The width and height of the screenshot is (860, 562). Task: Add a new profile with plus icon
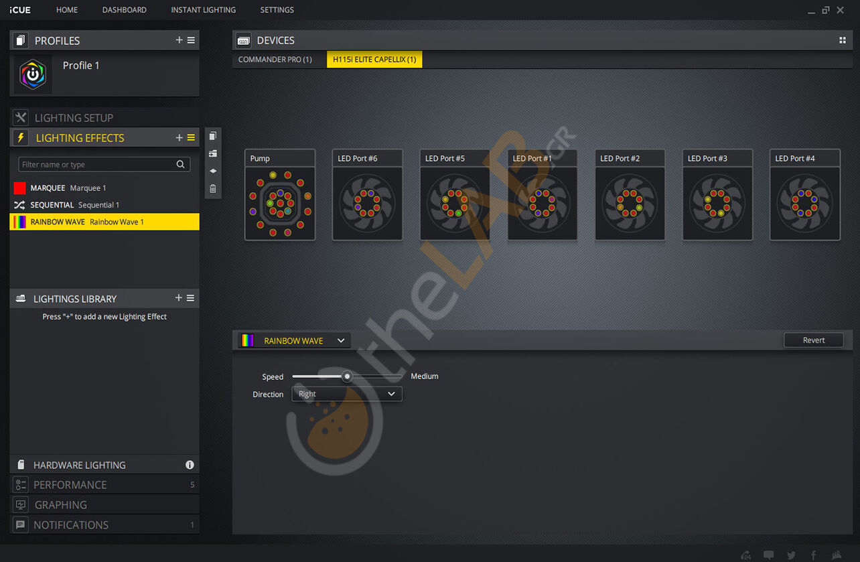179,40
